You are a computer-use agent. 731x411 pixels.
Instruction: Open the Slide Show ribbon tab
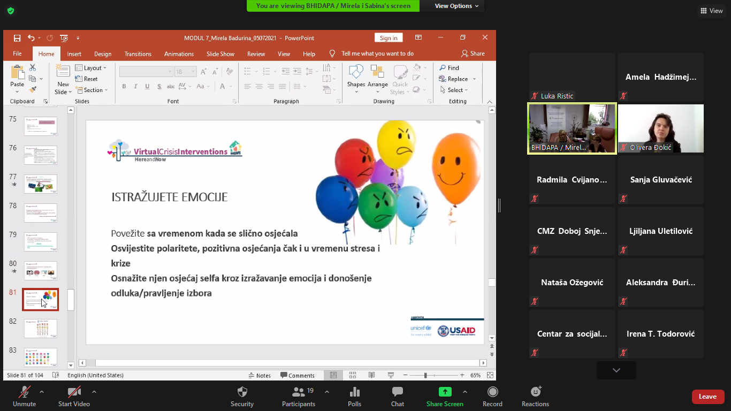220,54
